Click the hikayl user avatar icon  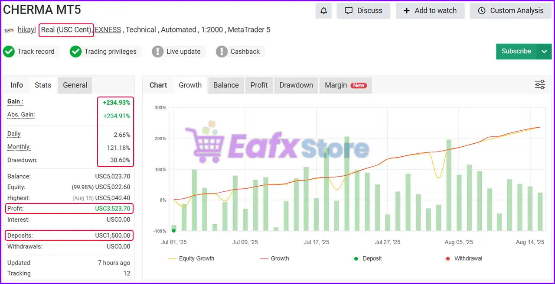click(9, 30)
